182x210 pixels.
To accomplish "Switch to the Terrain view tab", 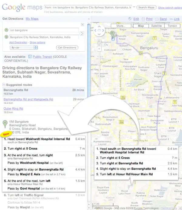I will [x=172, y=26].
